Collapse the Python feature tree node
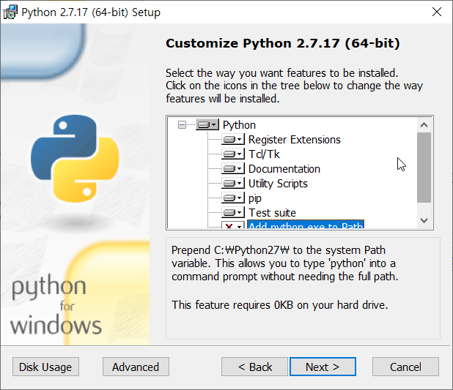 tap(182, 125)
